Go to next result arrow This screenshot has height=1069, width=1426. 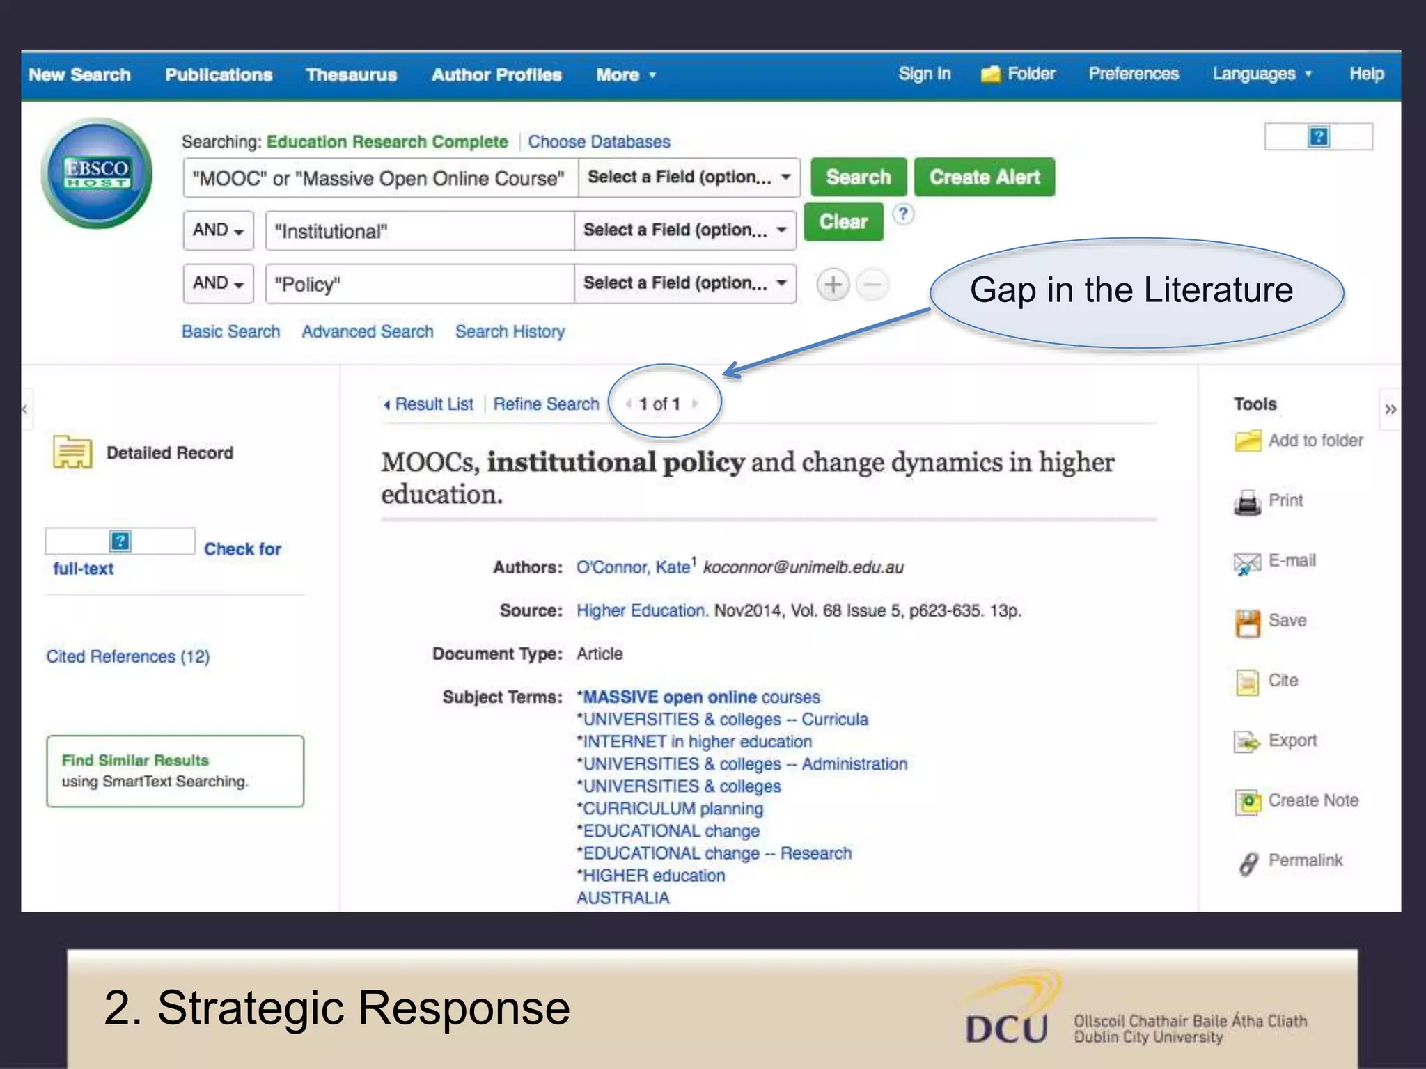(694, 404)
